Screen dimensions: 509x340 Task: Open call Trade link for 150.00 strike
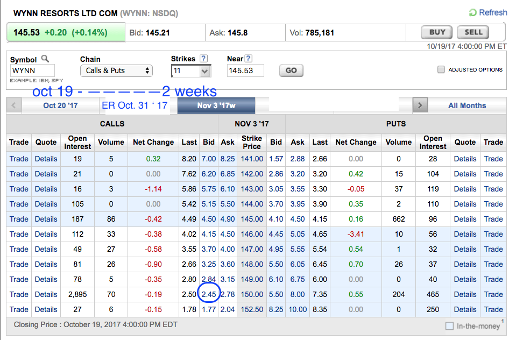[x=19, y=294]
